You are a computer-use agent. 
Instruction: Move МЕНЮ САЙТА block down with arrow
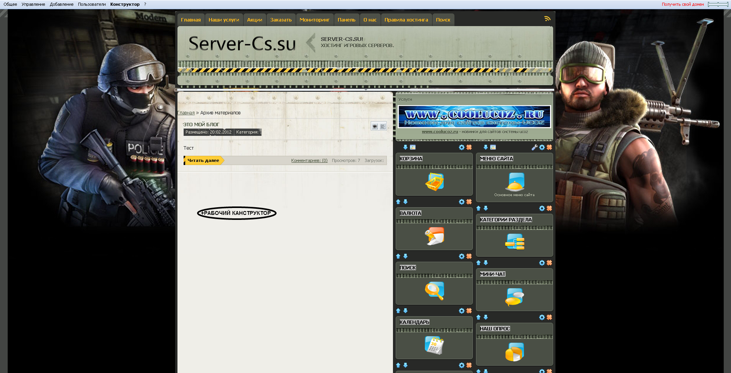click(x=486, y=147)
